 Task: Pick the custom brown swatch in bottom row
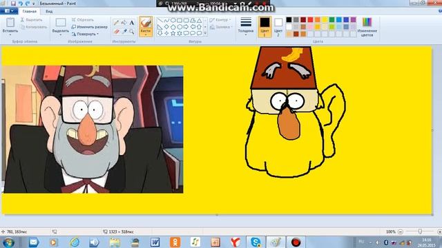[x=296, y=34]
